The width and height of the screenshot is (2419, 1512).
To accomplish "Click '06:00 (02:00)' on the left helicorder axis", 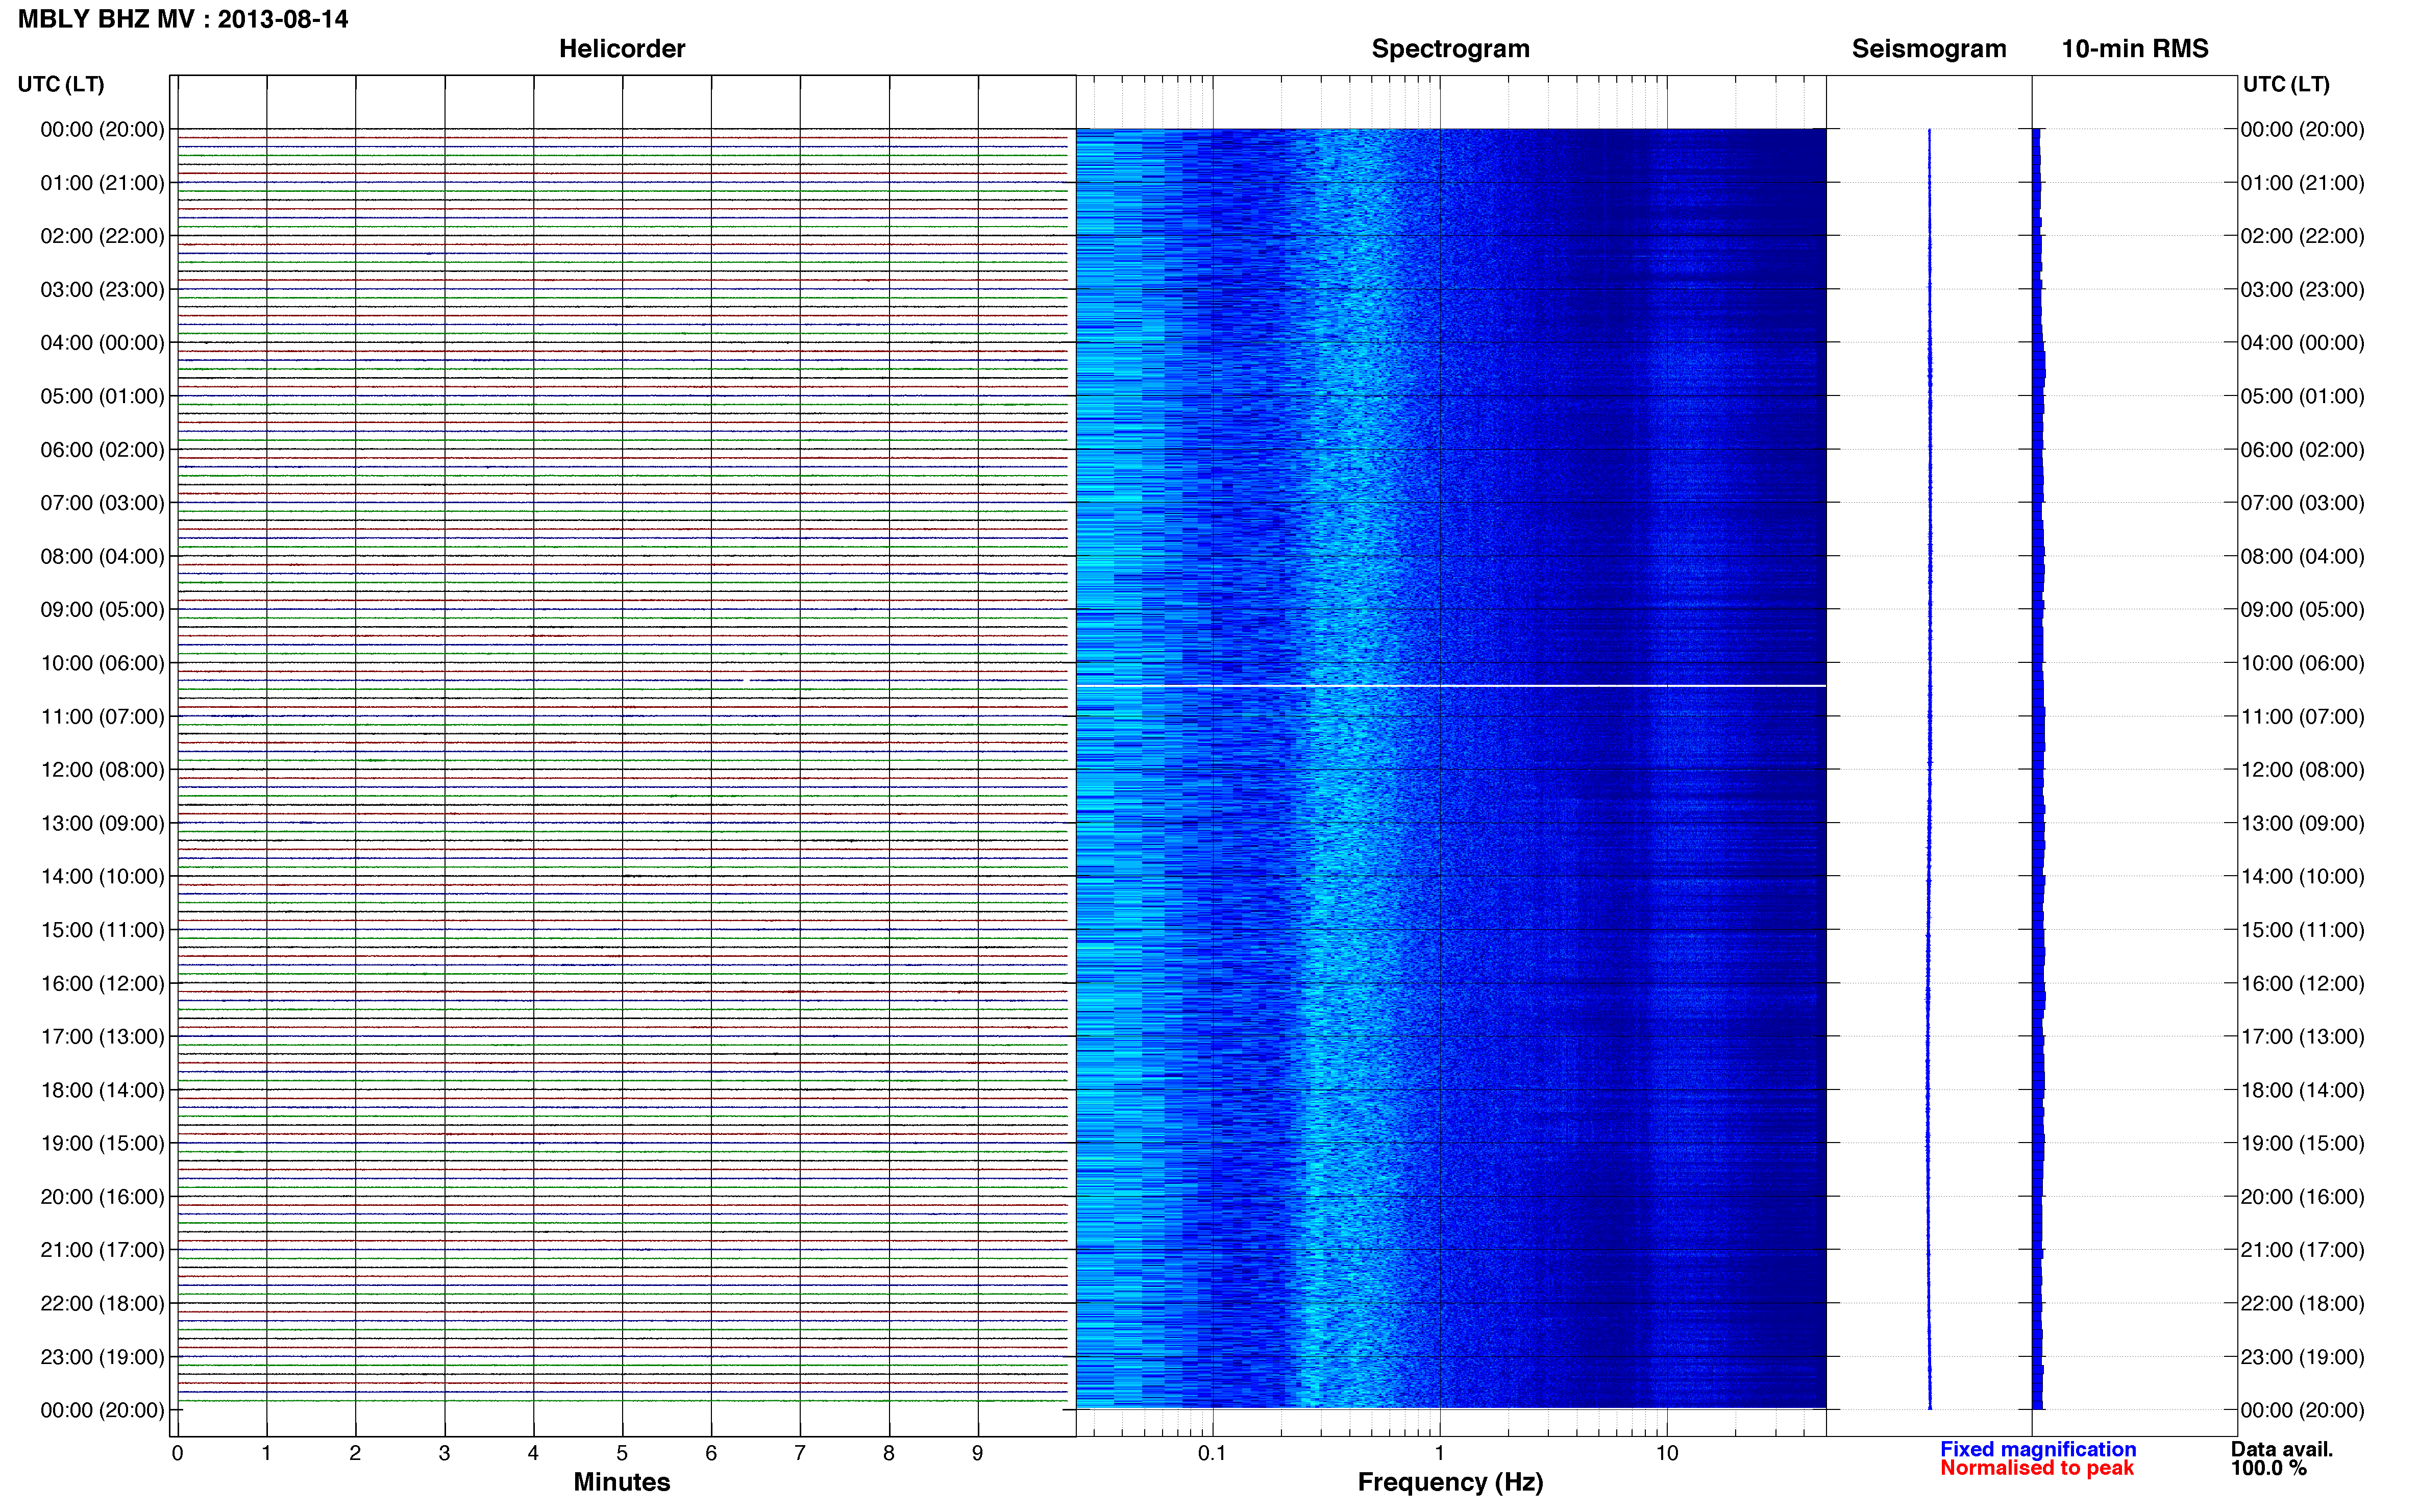I will pyautogui.click(x=102, y=450).
